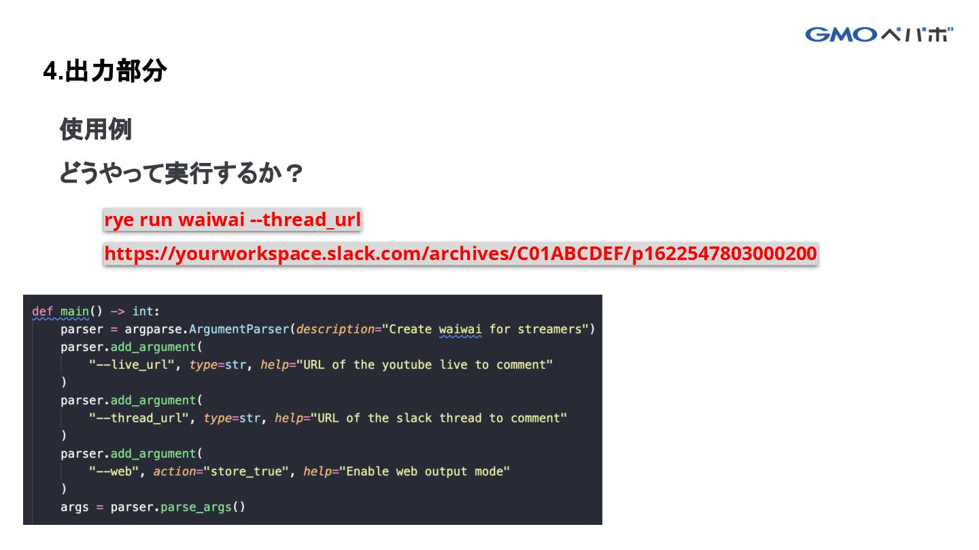
Task: Click the '4.出力部分' slide heading
Action: coord(105,71)
